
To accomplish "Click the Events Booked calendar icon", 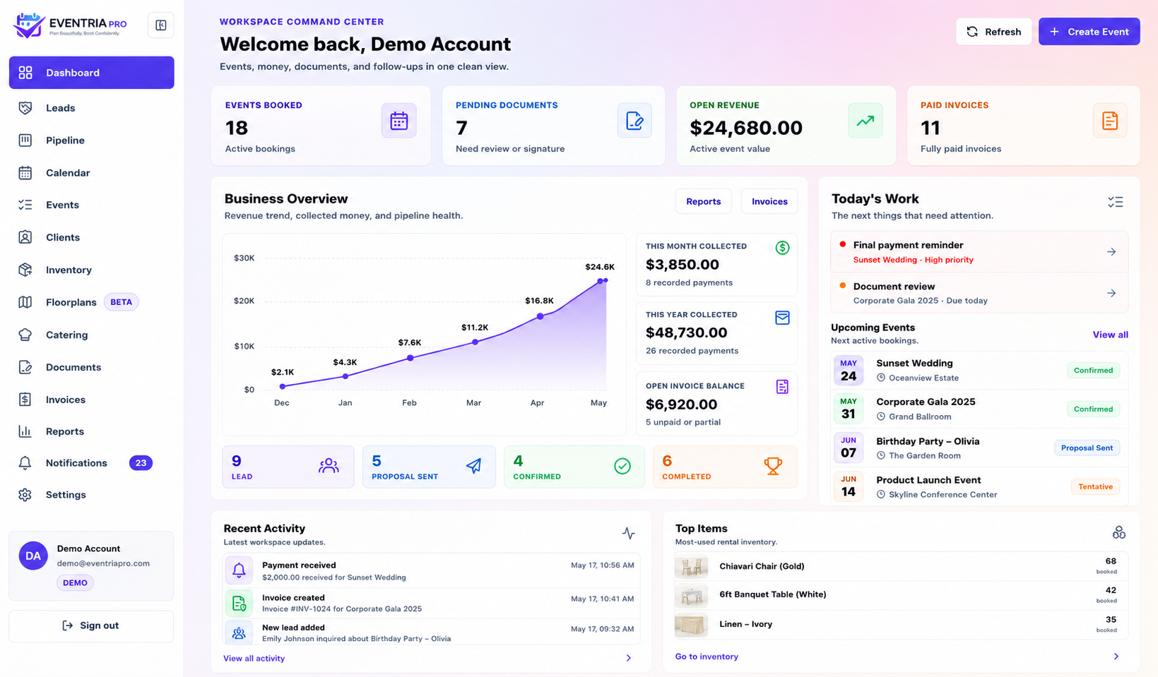I will point(399,121).
